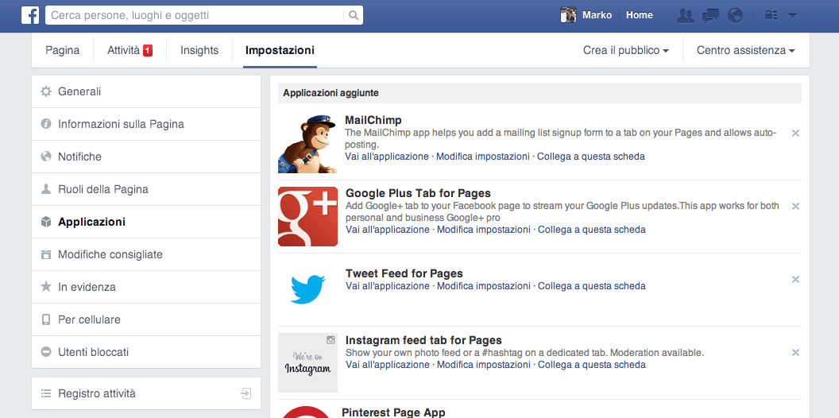Remove the Instagram feed tab application
The height and width of the screenshot is (418, 839).
pos(795,353)
